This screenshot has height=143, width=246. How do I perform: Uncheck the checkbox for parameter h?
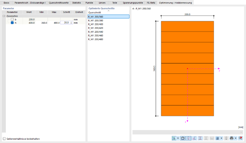tap(12, 23)
